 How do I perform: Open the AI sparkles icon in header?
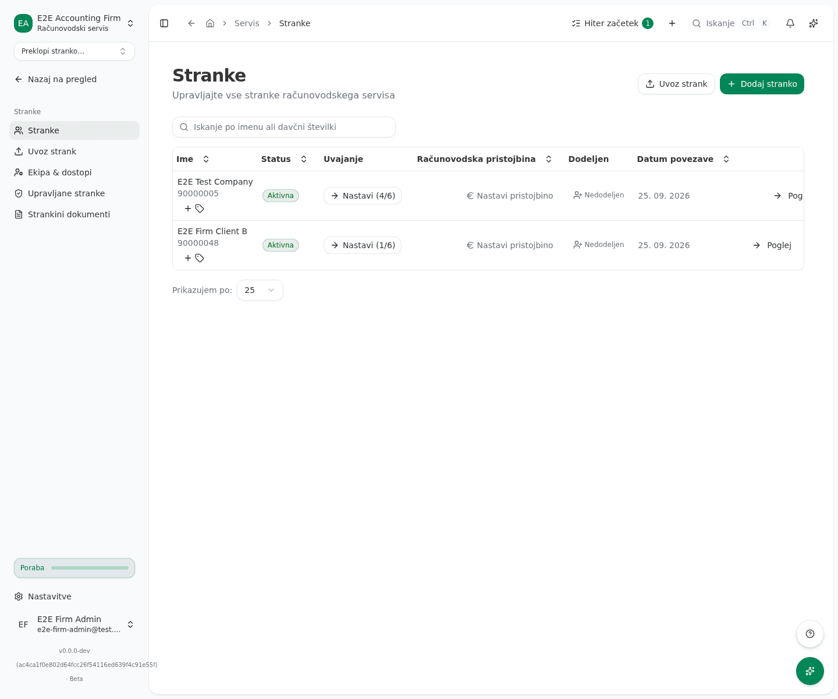pyautogui.click(x=814, y=23)
